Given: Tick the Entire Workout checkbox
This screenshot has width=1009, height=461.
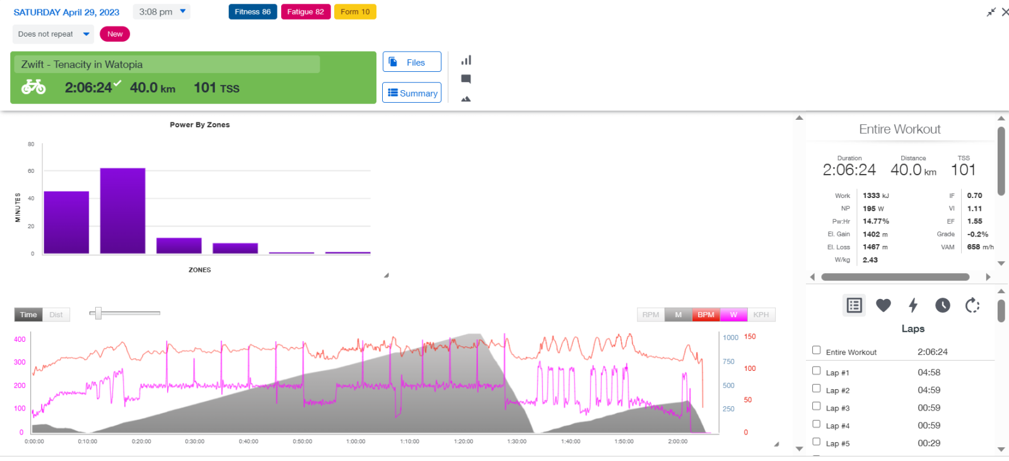Looking at the screenshot, I should [x=816, y=350].
